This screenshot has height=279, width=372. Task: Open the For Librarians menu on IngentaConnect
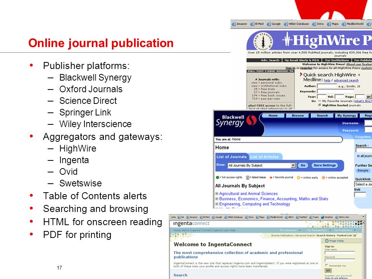(290, 230)
